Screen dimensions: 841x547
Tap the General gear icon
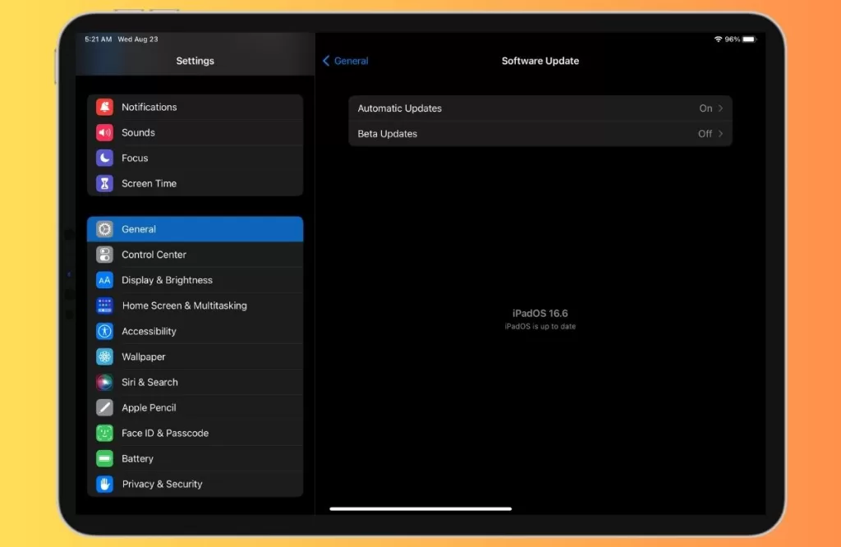104,229
